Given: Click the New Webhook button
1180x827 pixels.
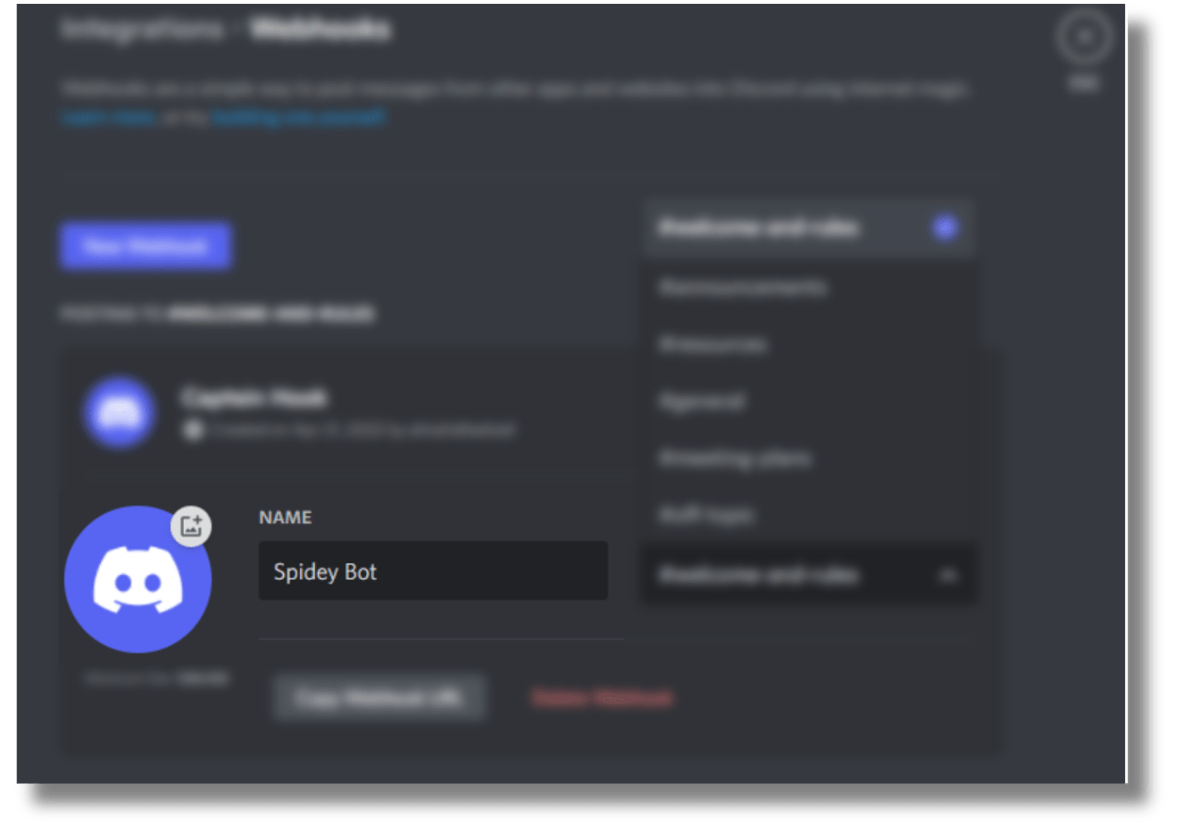Looking at the screenshot, I should [x=145, y=246].
